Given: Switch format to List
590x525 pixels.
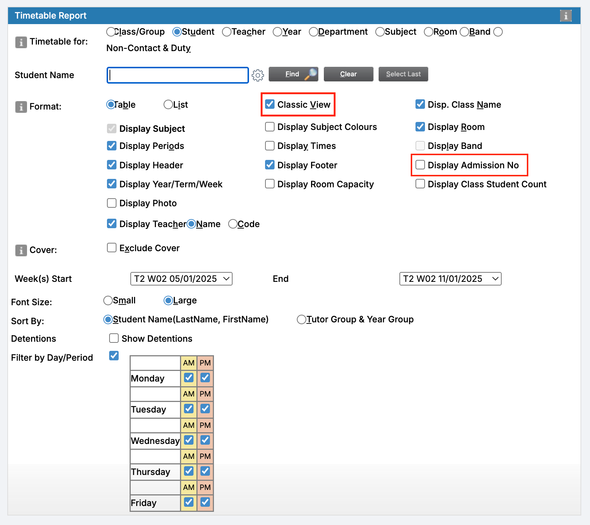Looking at the screenshot, I should pyautogui.click(x=168, y=104).
